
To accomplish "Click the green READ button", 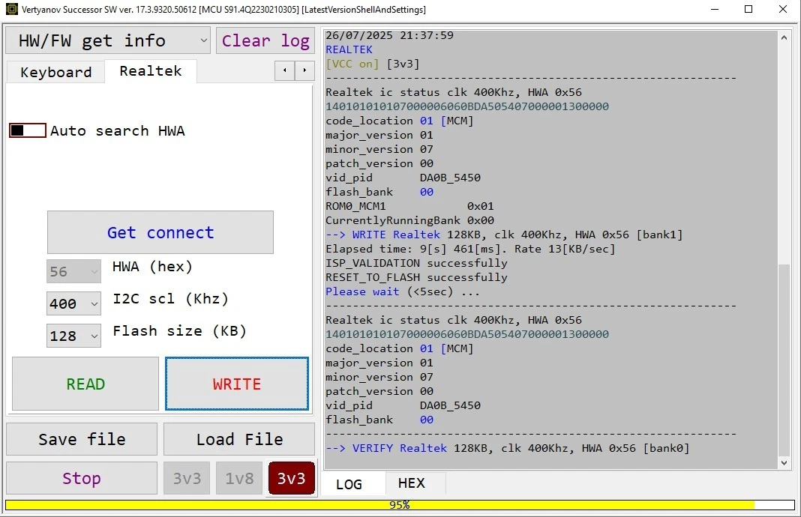I will [85, 384].
